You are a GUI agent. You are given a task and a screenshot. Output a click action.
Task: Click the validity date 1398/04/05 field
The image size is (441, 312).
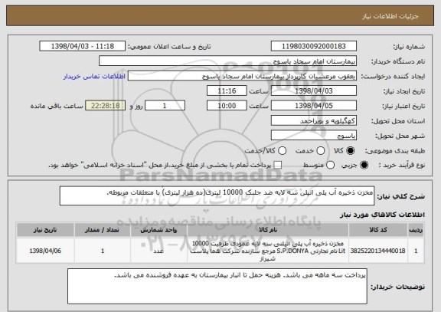point(314,106)
